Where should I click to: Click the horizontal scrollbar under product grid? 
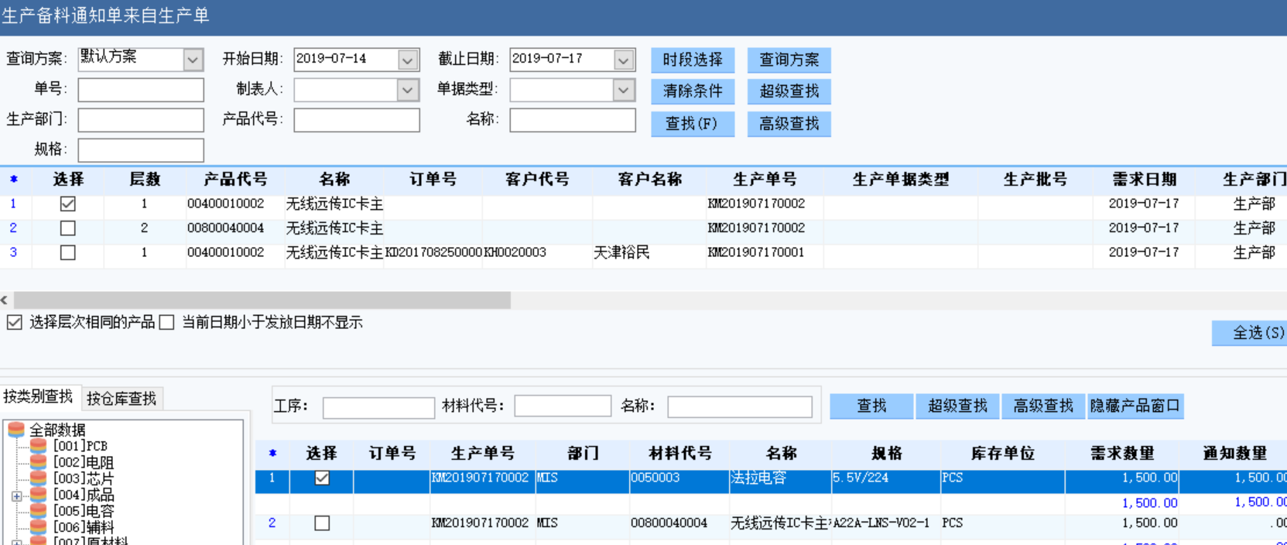pyautogui.click(x=262, y=300)
